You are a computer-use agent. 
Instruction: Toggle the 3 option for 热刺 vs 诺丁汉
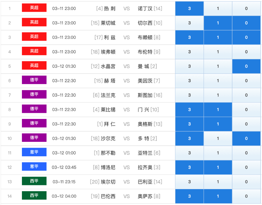coord(189,8)
